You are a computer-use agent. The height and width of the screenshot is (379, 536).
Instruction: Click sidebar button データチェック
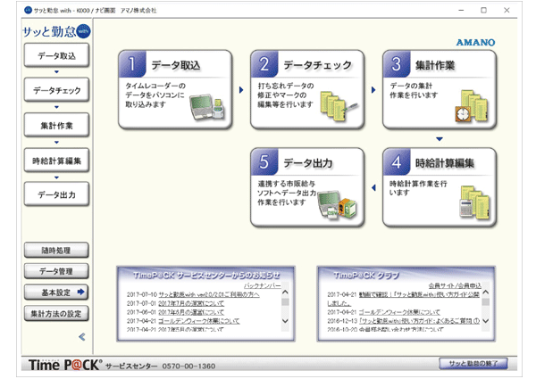57,90
